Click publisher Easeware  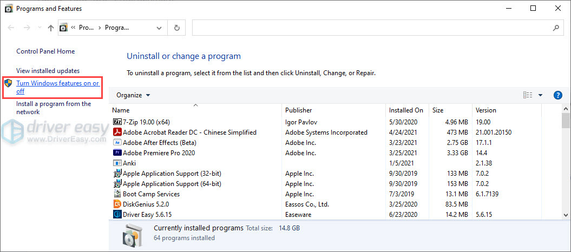click(x=298, y=215)
